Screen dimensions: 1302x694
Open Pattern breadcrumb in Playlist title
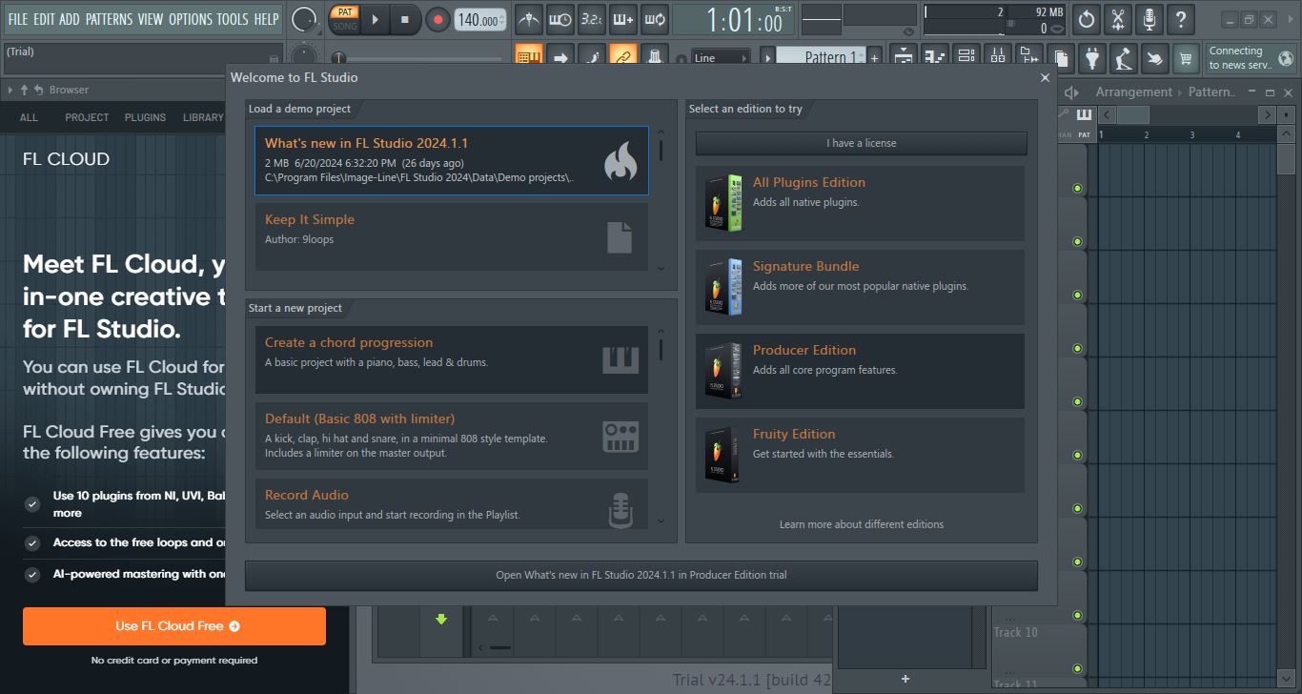[x=1211, y=92]
